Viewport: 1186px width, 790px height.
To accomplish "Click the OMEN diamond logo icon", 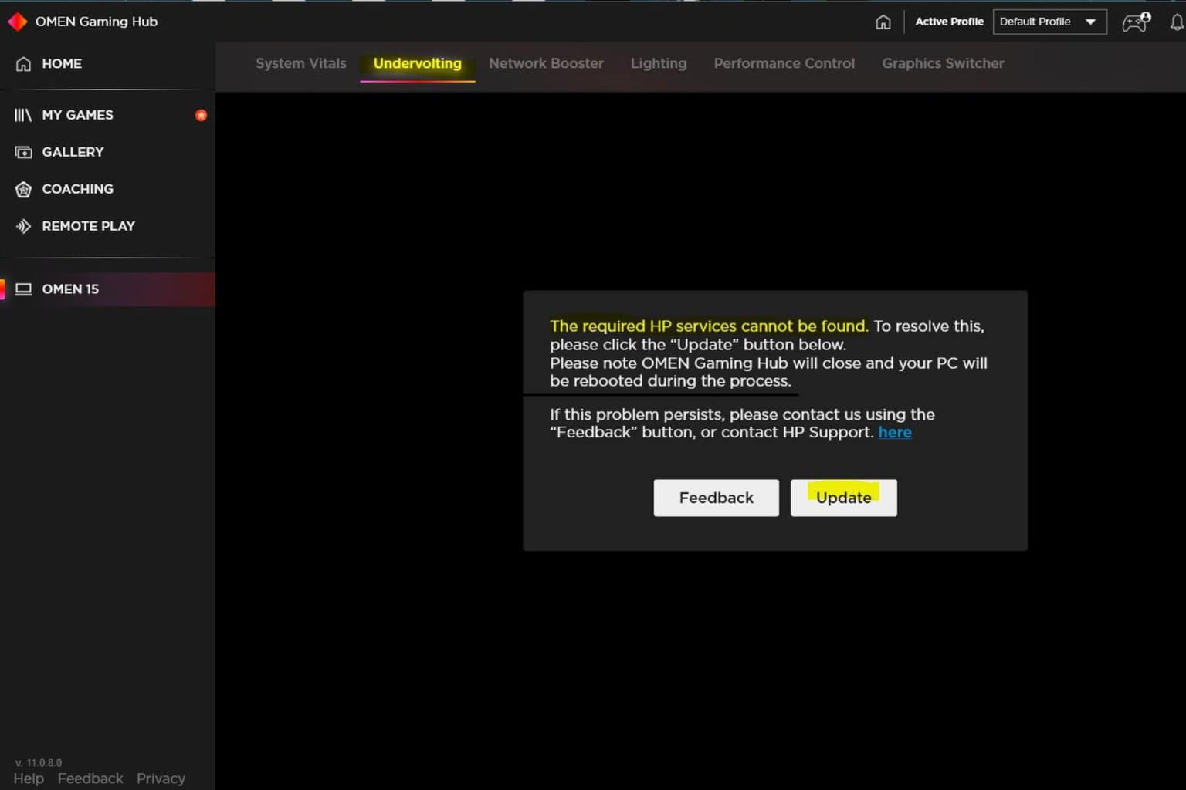I will 17,22.
